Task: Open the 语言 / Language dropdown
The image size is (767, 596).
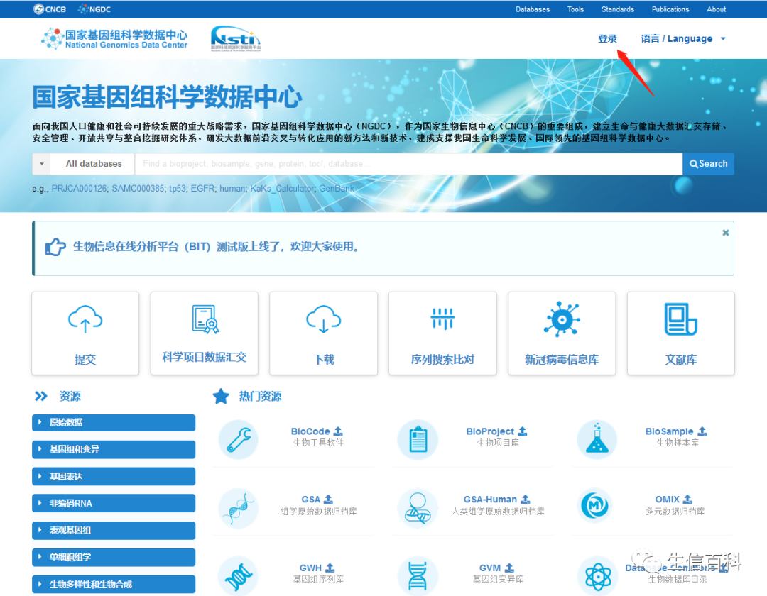Action: pos(683,38)
